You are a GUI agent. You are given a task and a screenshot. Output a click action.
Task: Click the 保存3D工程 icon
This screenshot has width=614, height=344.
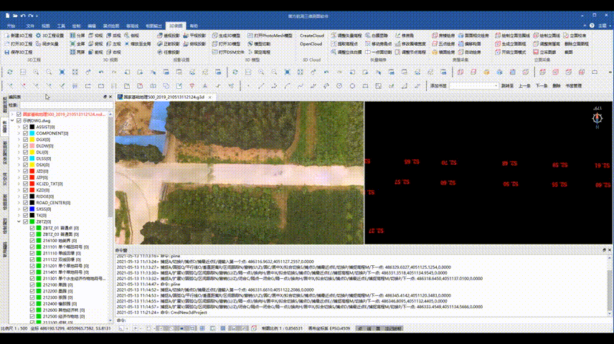pyautogui.click(x=8, y=52)
